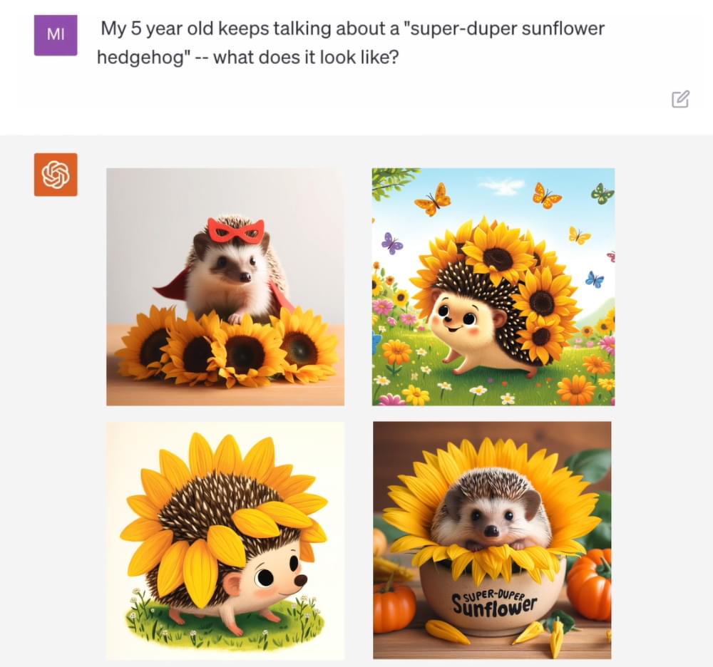Click the green grass patch under illustrated hedgehog
The height and width of the screenshot is (667, 713).
225,621
